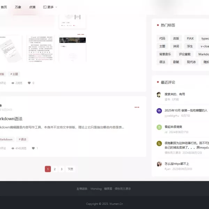Open comment 2025年10月 做第一批吃螃蟹的人
This screenshot has height=209, width=209.
(186, 110)
